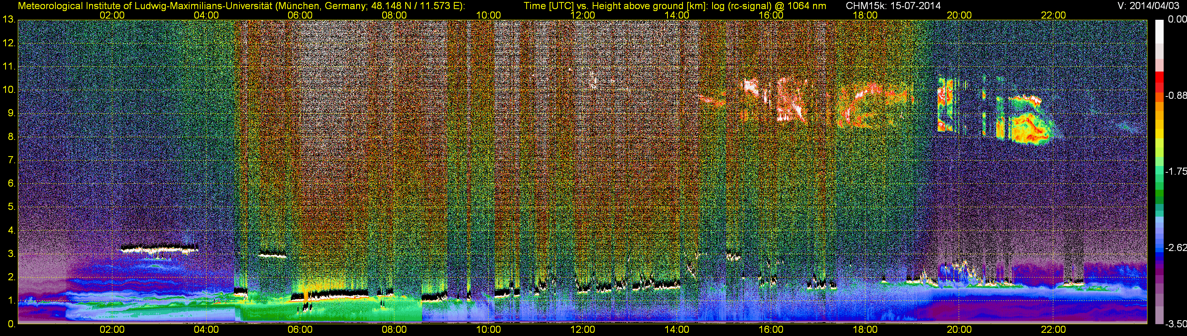
Task: Click the 08:00 label on the top time axis
Action: point(394,15)
